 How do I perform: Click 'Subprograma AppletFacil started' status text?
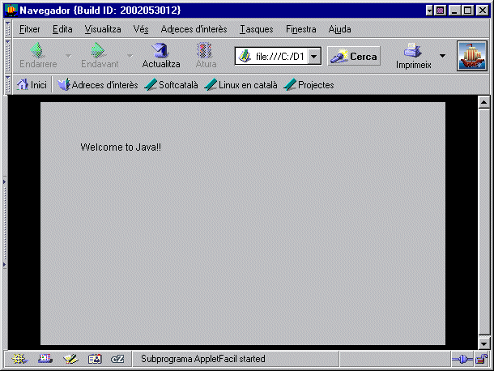[x=203, y=359]
